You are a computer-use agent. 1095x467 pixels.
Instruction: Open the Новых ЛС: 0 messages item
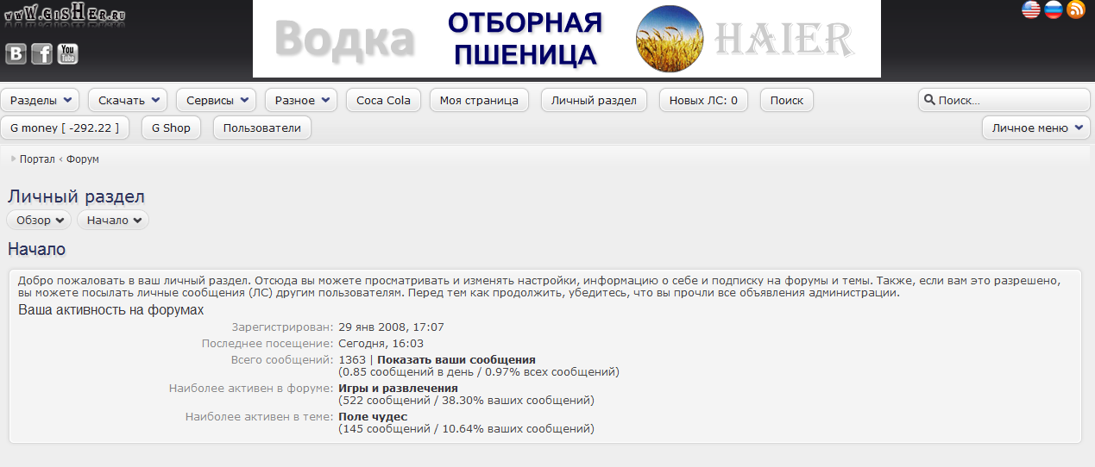[x=703, y=101]
